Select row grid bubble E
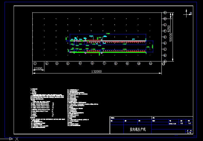 pos(165,37)
